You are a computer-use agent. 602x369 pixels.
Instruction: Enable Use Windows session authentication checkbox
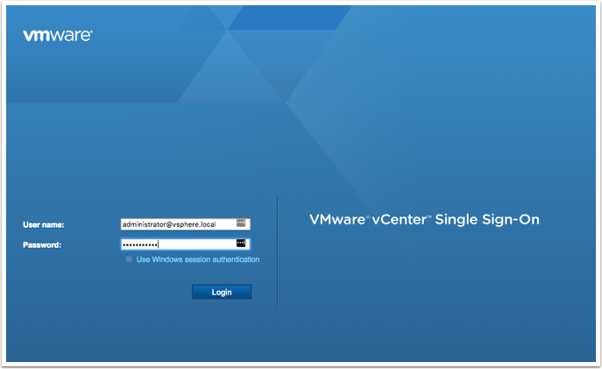click(130, 259)
